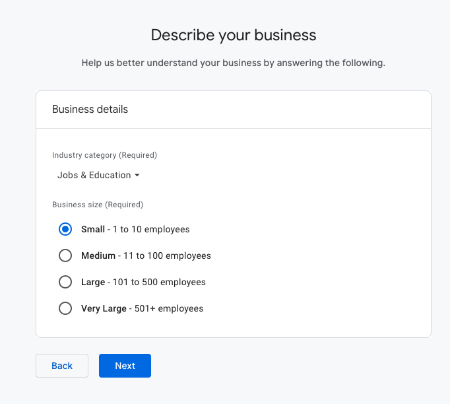Click the bold 'Small' option label

[93, 229]
